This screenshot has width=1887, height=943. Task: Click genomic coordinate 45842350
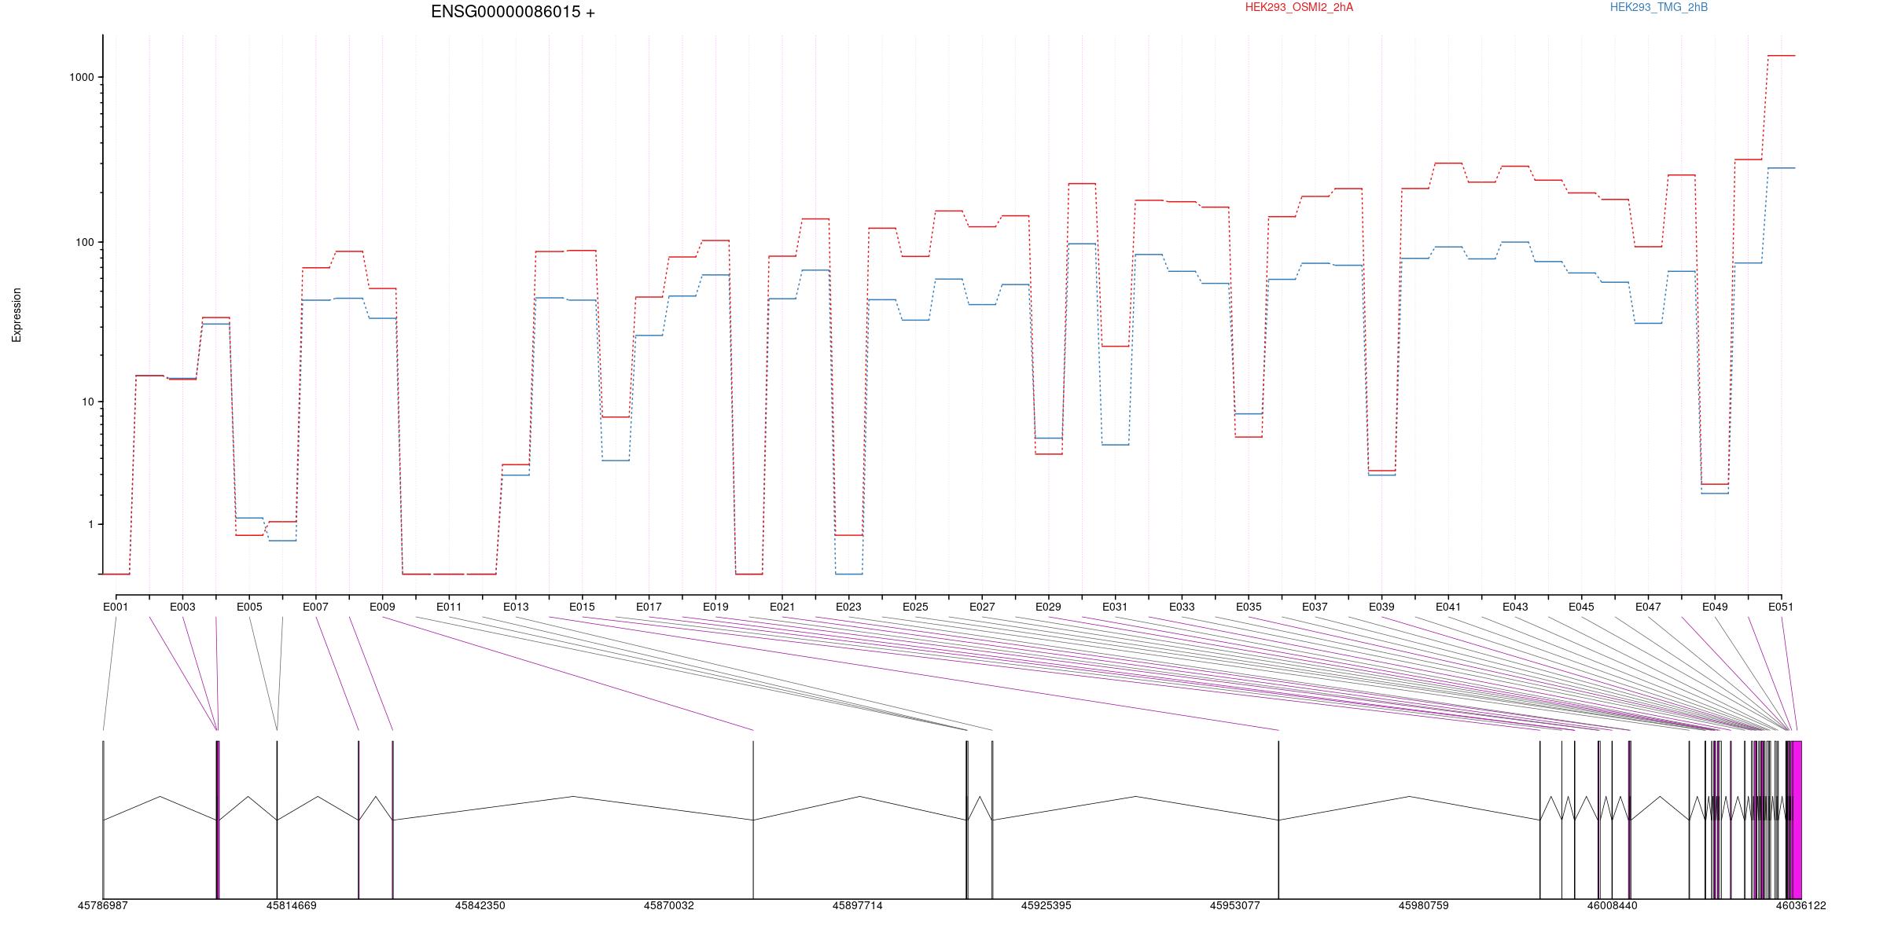pyautogui.click(x=480, y=905)
